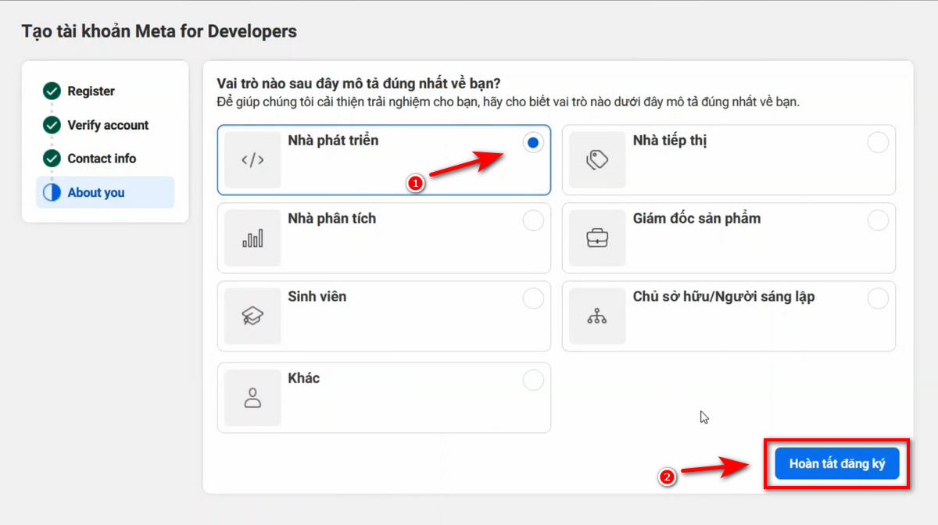Click the org chart Chủ sở hữu icon
The image size is (938, 525).
click(x=597, y=316)
